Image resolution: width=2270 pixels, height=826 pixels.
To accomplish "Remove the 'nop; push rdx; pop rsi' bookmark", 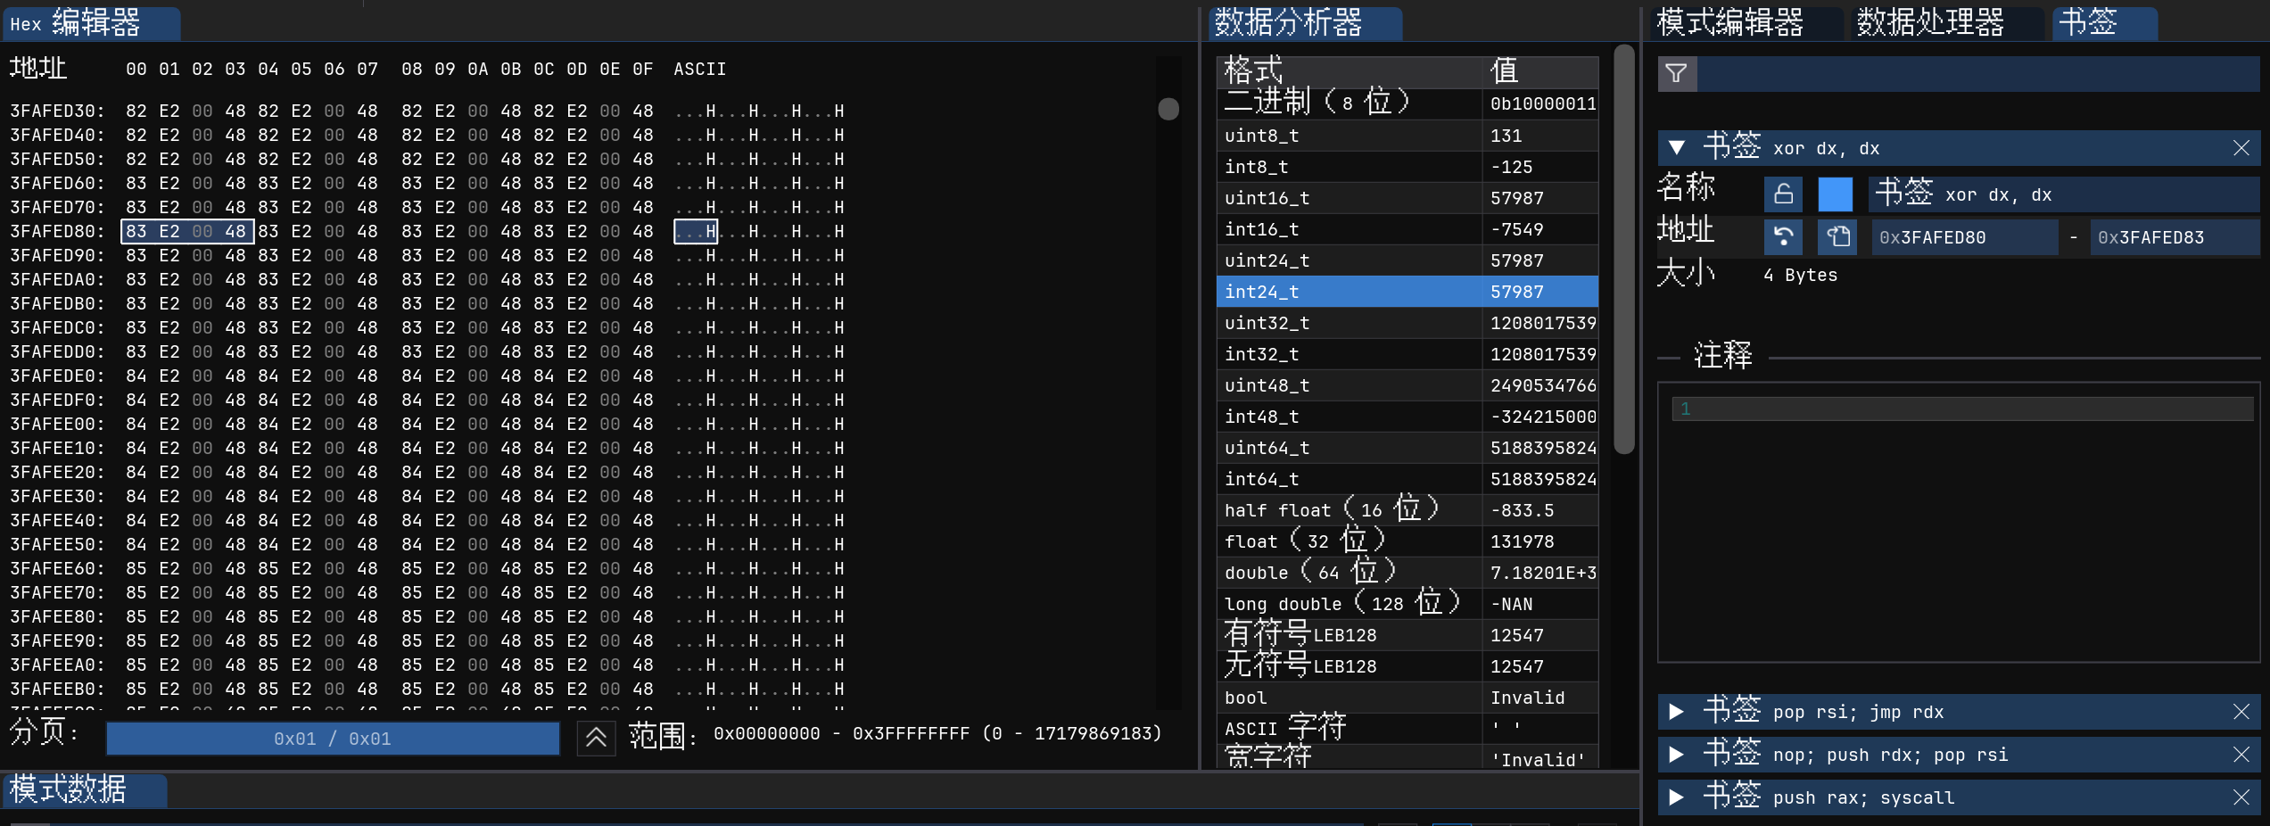I will tap(2241, 755).
